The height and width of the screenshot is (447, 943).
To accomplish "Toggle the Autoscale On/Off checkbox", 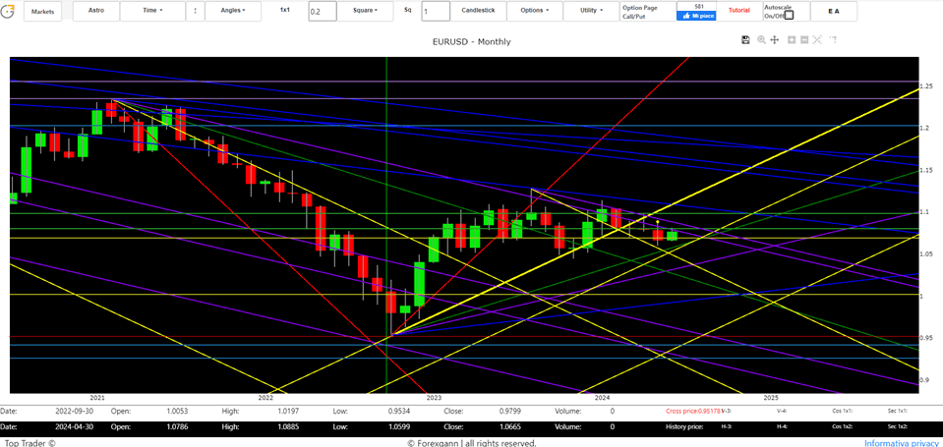I will 789,15.
